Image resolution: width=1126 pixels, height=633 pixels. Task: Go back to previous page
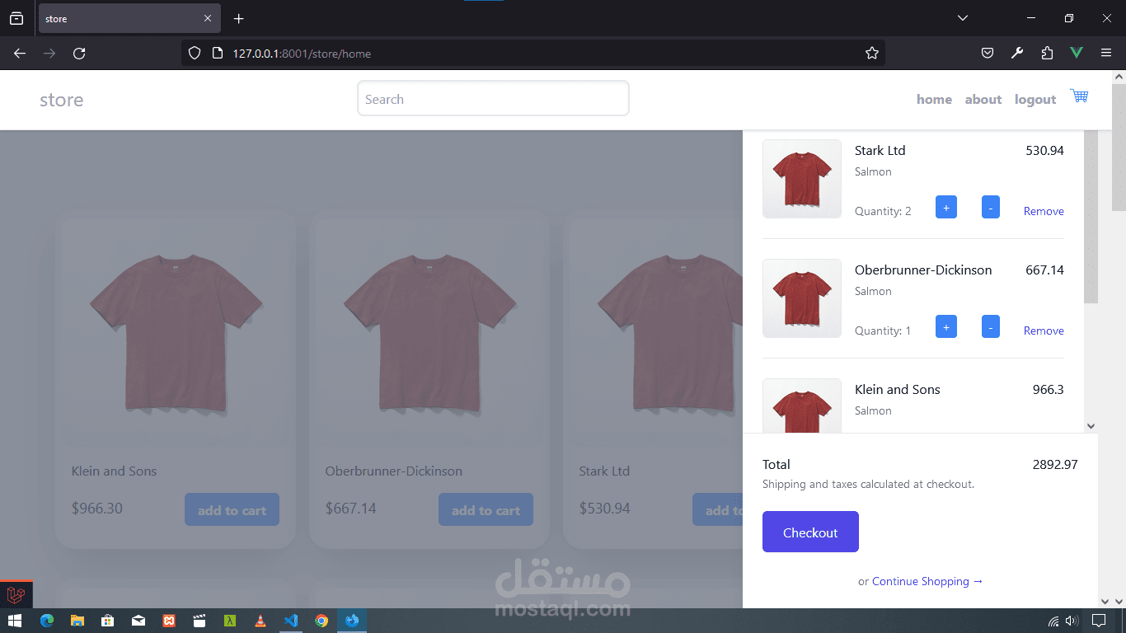click(20, 54)
